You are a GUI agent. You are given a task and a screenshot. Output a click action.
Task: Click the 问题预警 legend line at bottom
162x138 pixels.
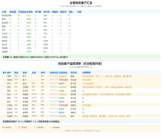82,131
